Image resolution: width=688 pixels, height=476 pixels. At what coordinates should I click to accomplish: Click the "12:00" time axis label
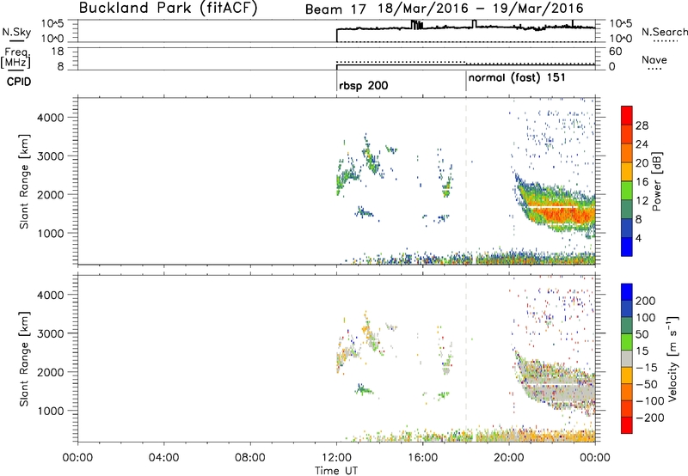pos(336,458)
